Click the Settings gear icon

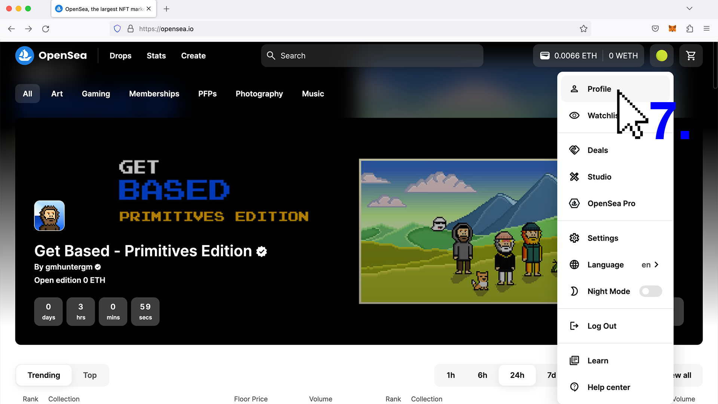click(x=574, y=238)
